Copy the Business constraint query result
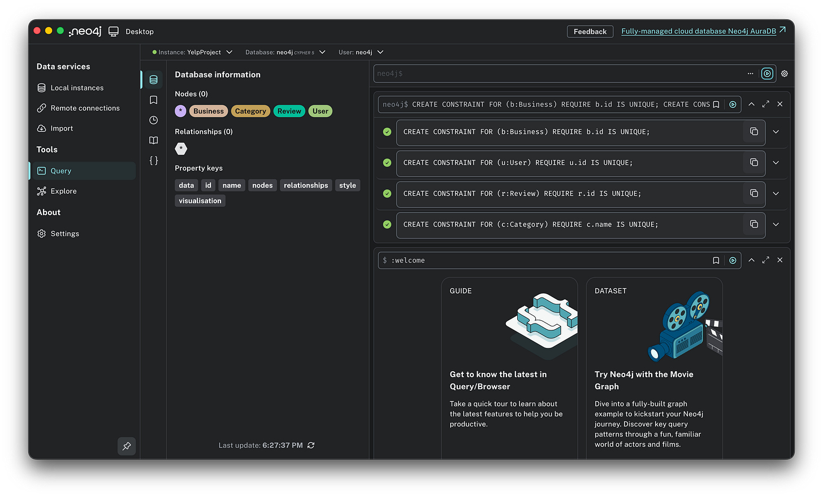The image size is (823, 497). [x=753, y=132]
